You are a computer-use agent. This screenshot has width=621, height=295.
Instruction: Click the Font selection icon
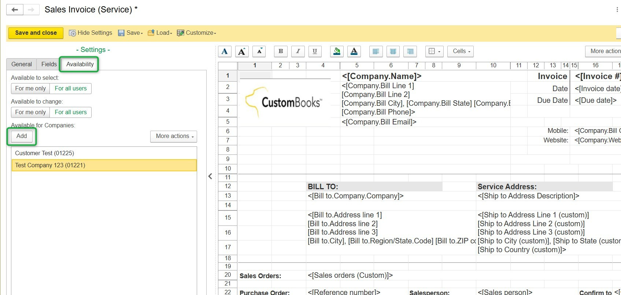tap(225, 52)
